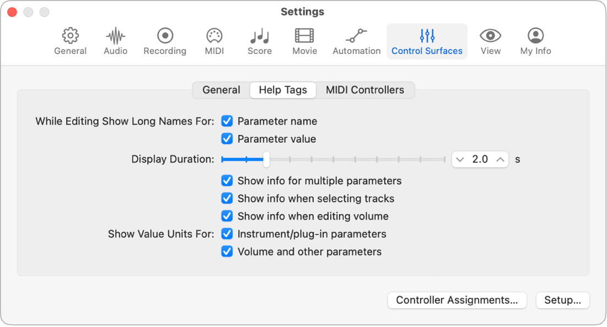Decrease Display Duration with down chevron
607x327 pixels.
click(460, 160)
